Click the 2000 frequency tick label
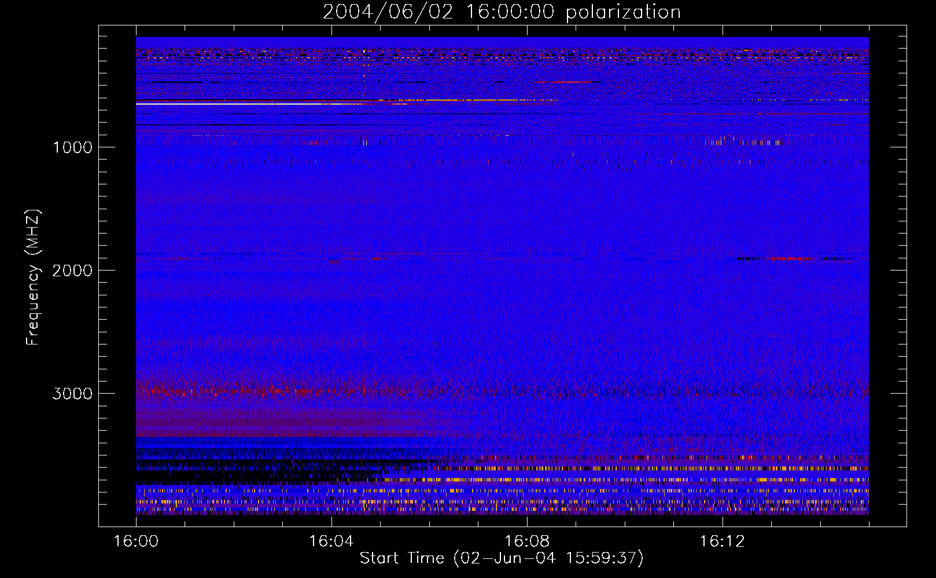This screenshot has height=578, width=936. coord(72,271)
